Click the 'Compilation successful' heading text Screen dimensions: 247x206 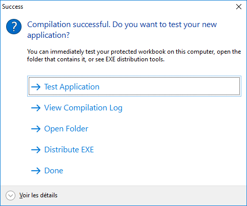pyautogui.click(x=122, y=30)
